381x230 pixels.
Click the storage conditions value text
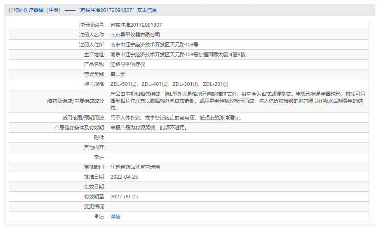pyautogui.click(x=149, y=127)
